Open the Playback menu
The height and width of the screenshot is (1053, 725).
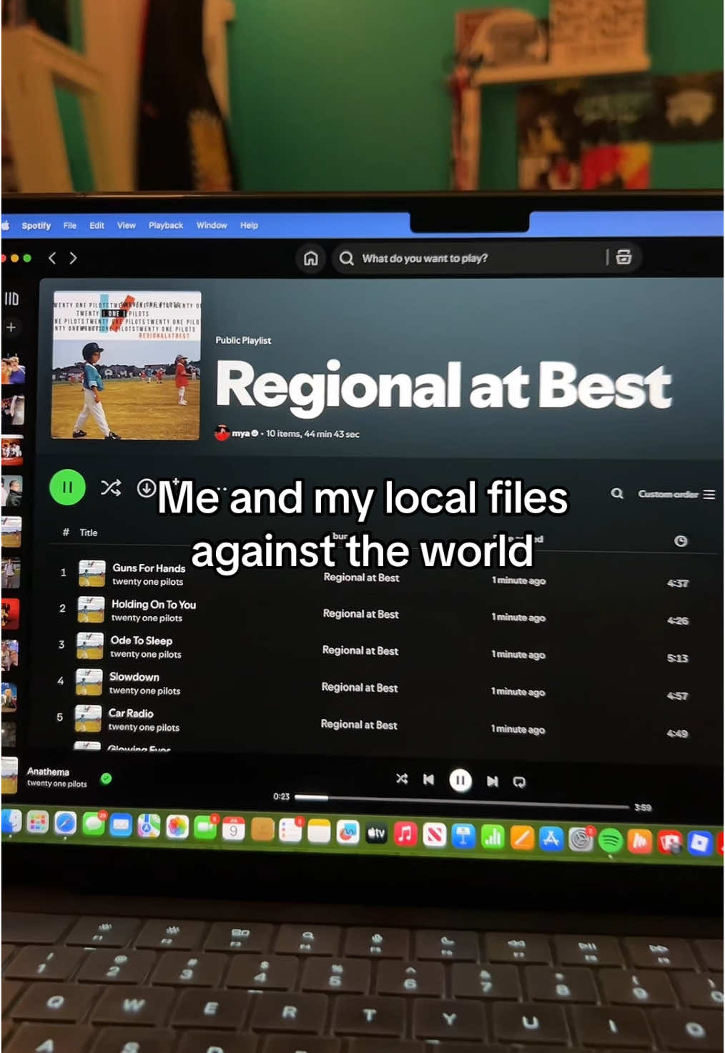click(166, 225)
